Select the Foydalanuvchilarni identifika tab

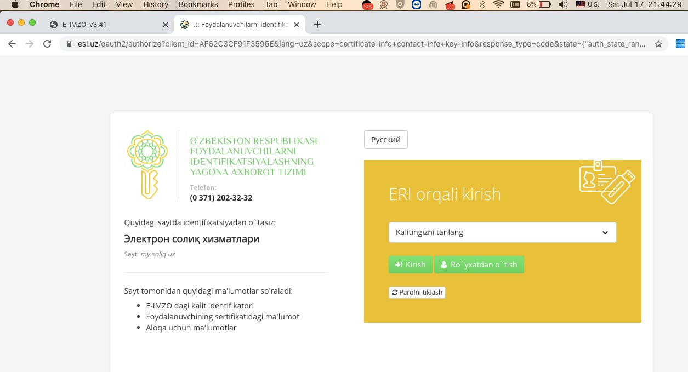(x=240, y=25)
